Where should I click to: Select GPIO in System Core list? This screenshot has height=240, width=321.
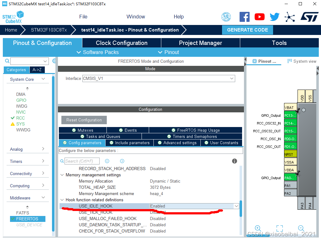(21, 100)
